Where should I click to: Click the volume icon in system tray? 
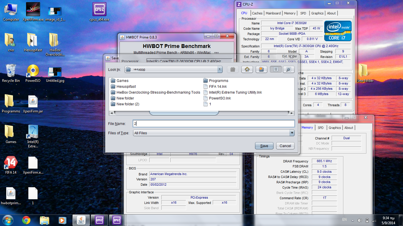[360, 220]
